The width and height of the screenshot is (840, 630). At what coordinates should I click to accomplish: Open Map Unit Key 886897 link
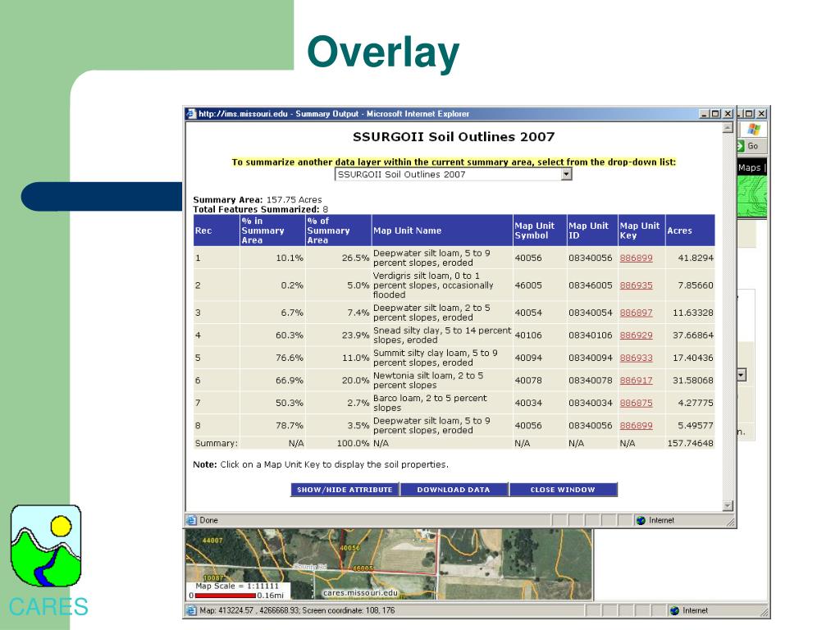(636, 313)
